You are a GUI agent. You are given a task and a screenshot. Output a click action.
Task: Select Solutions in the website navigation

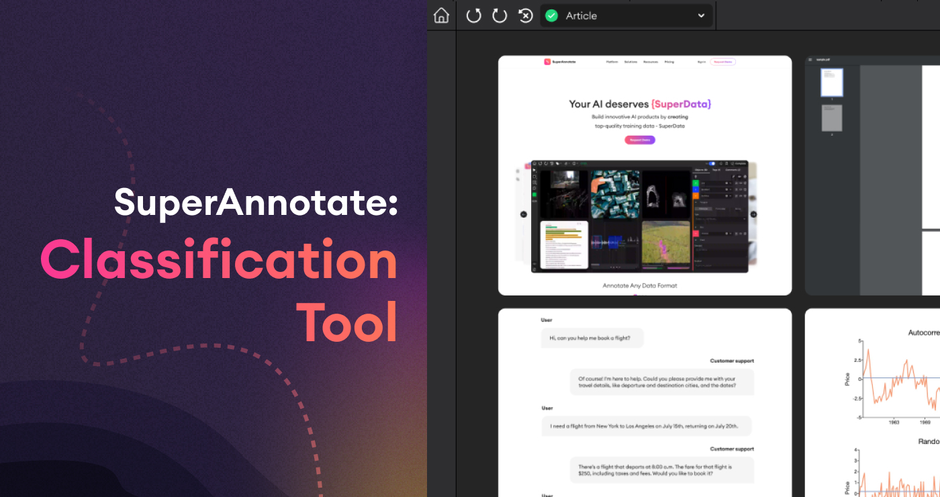[x=630, y=62]
